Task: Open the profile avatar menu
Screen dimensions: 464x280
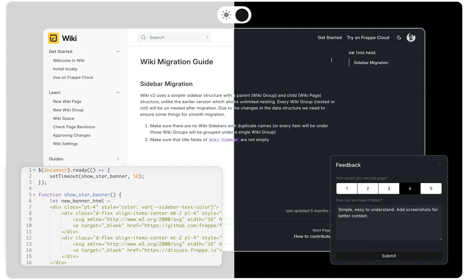Action: 411,37
